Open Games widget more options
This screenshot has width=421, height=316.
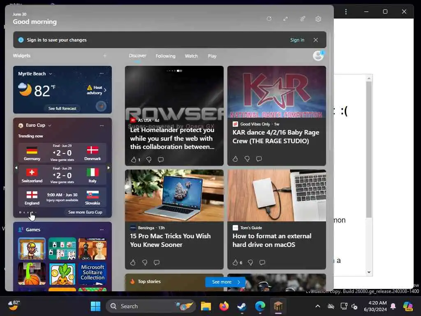pyautogui.click(x=102, y=230)
